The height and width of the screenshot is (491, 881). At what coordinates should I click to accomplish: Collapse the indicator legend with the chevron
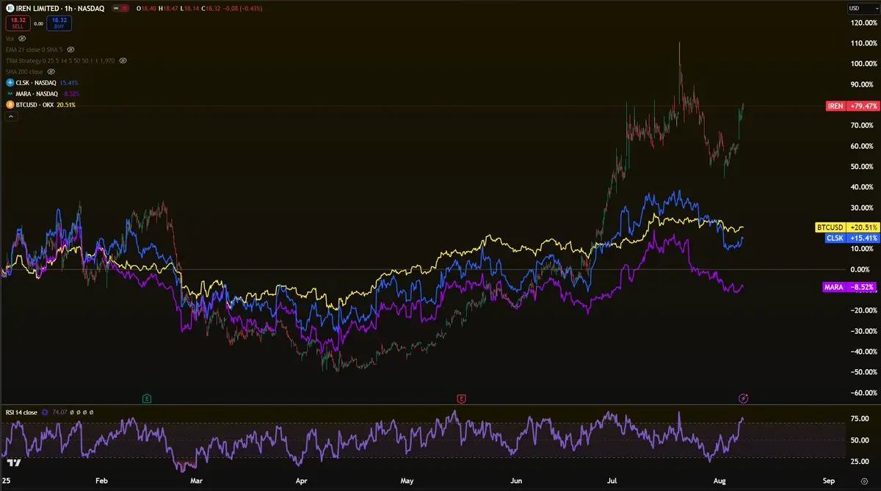click(x=11, y=117)
